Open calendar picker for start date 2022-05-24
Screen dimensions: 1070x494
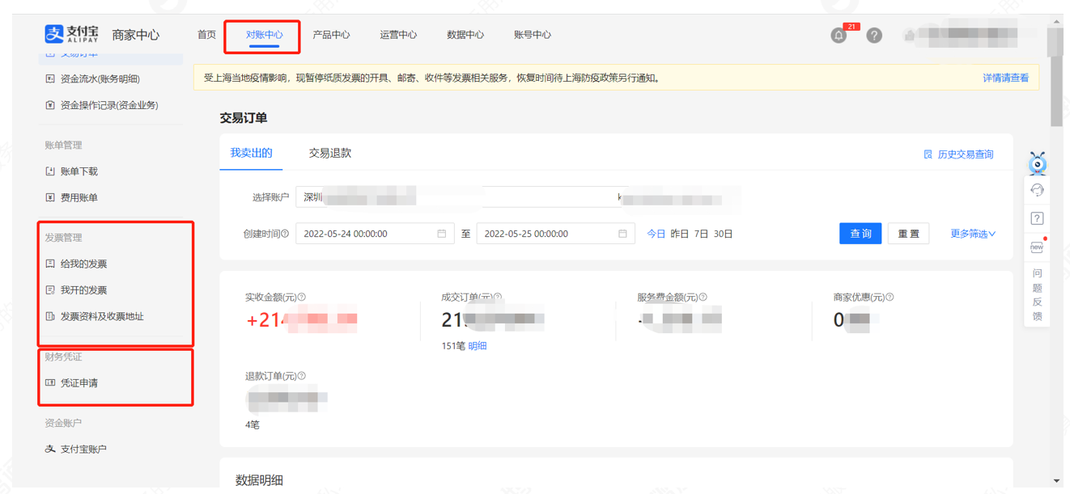click(x=442, y=234)
